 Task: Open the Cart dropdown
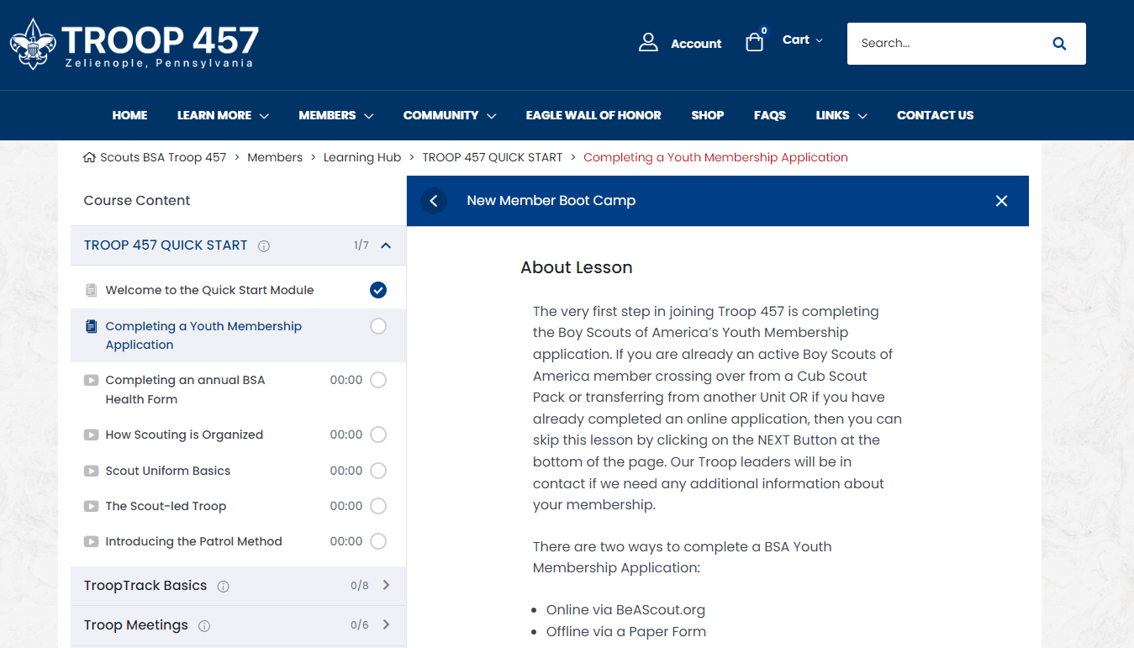coord(803,40)
